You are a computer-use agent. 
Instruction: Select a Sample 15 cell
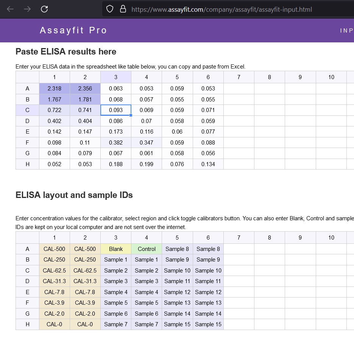[177, 324]
